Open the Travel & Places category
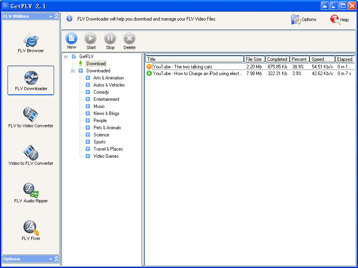 108,149
